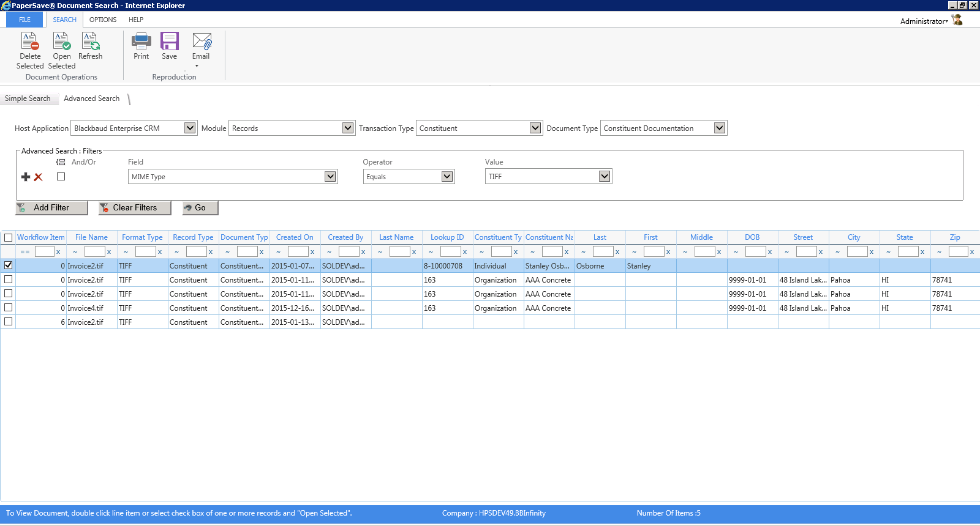Select the Advanced Search tab
This screenshot has height=526, width=980.
(92, 98)
